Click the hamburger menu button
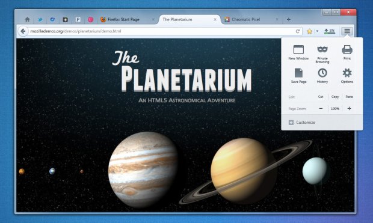This screenshot has width=373, height=223. click(347, 31)
